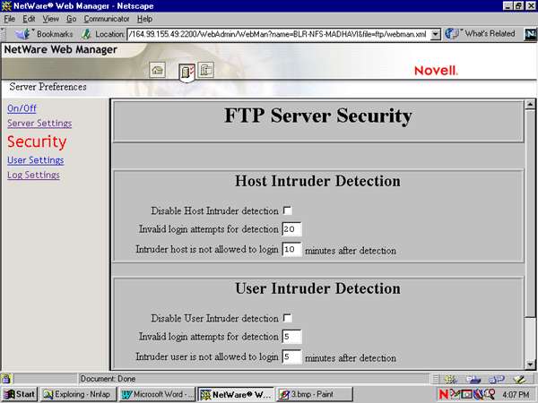Open the User Settings link
538x403 pixels.
(36, 160)
